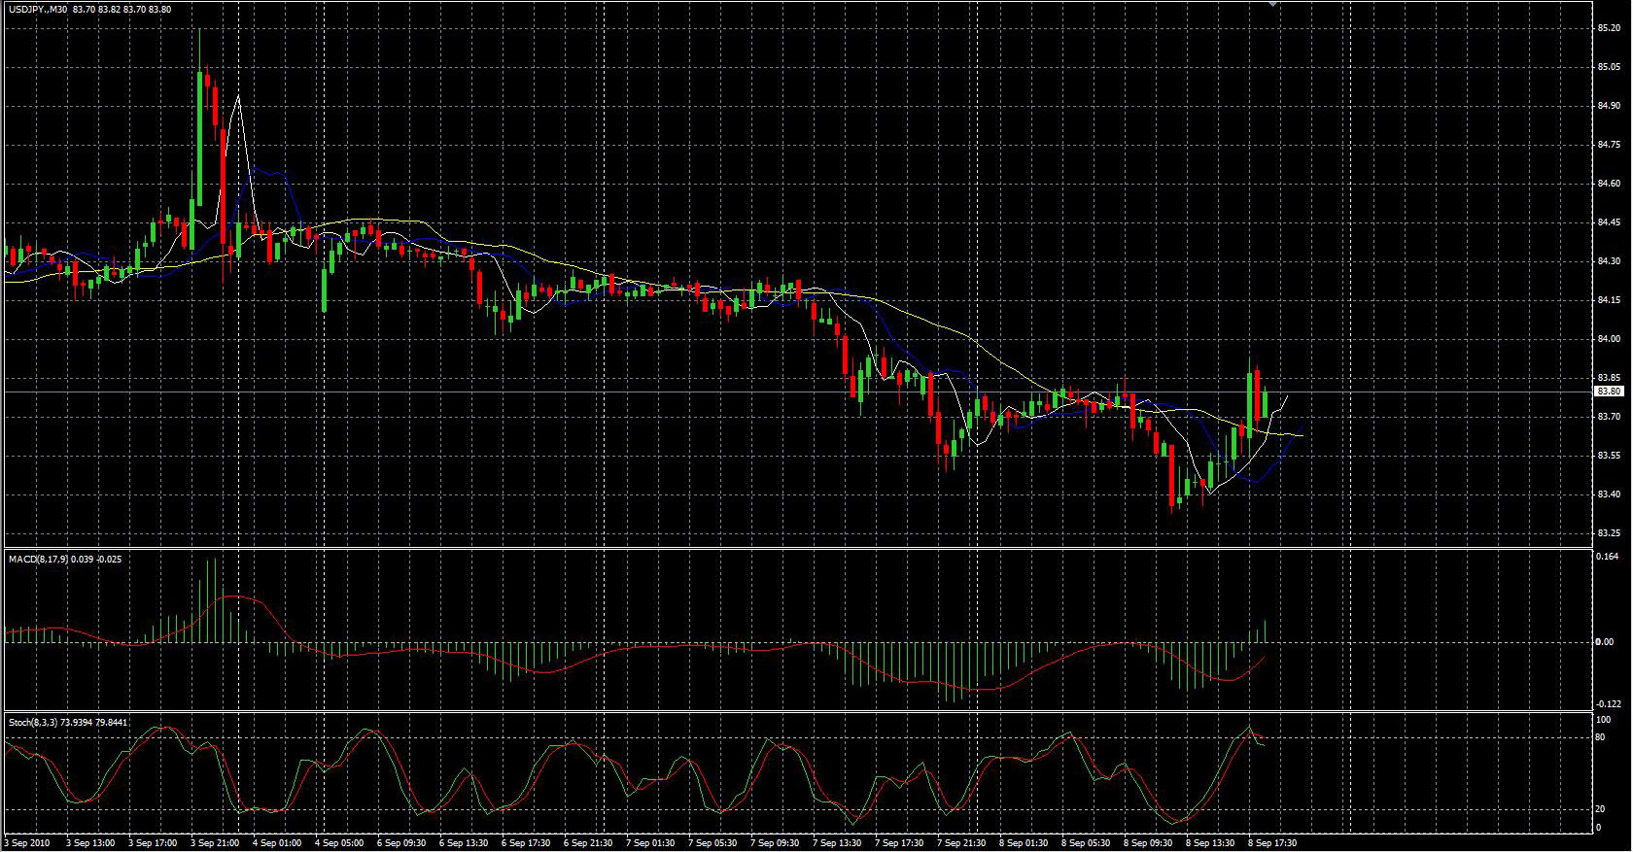Click the 4 Sep 01:00 time axis label
Image resolution: width=1633 pixels, height=852 pixels.
tap(277, 843)
